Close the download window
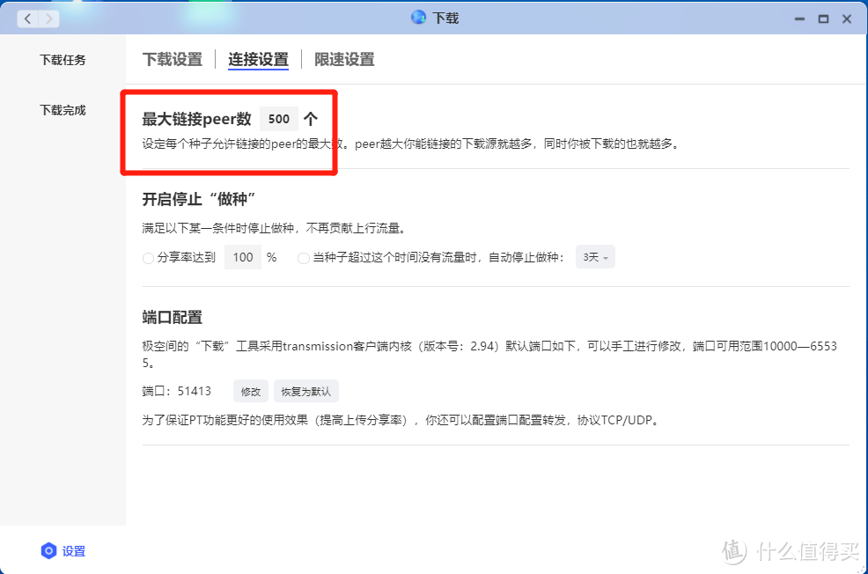Screen dimensions: 868x574 pyautogui.click(x=847, y=18)
